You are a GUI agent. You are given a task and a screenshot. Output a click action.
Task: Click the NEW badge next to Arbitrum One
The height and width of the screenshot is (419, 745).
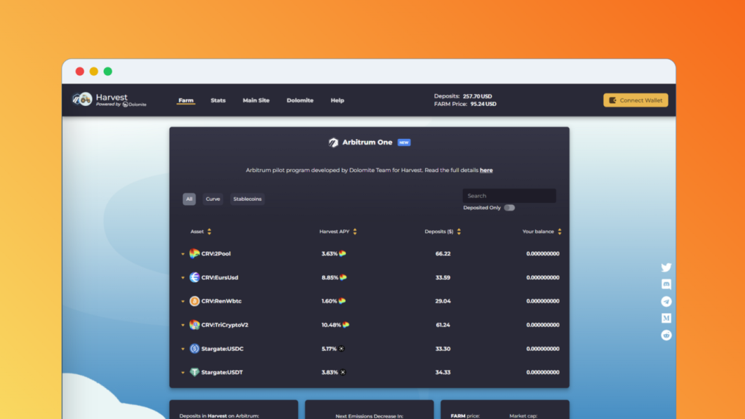point(404,142)
